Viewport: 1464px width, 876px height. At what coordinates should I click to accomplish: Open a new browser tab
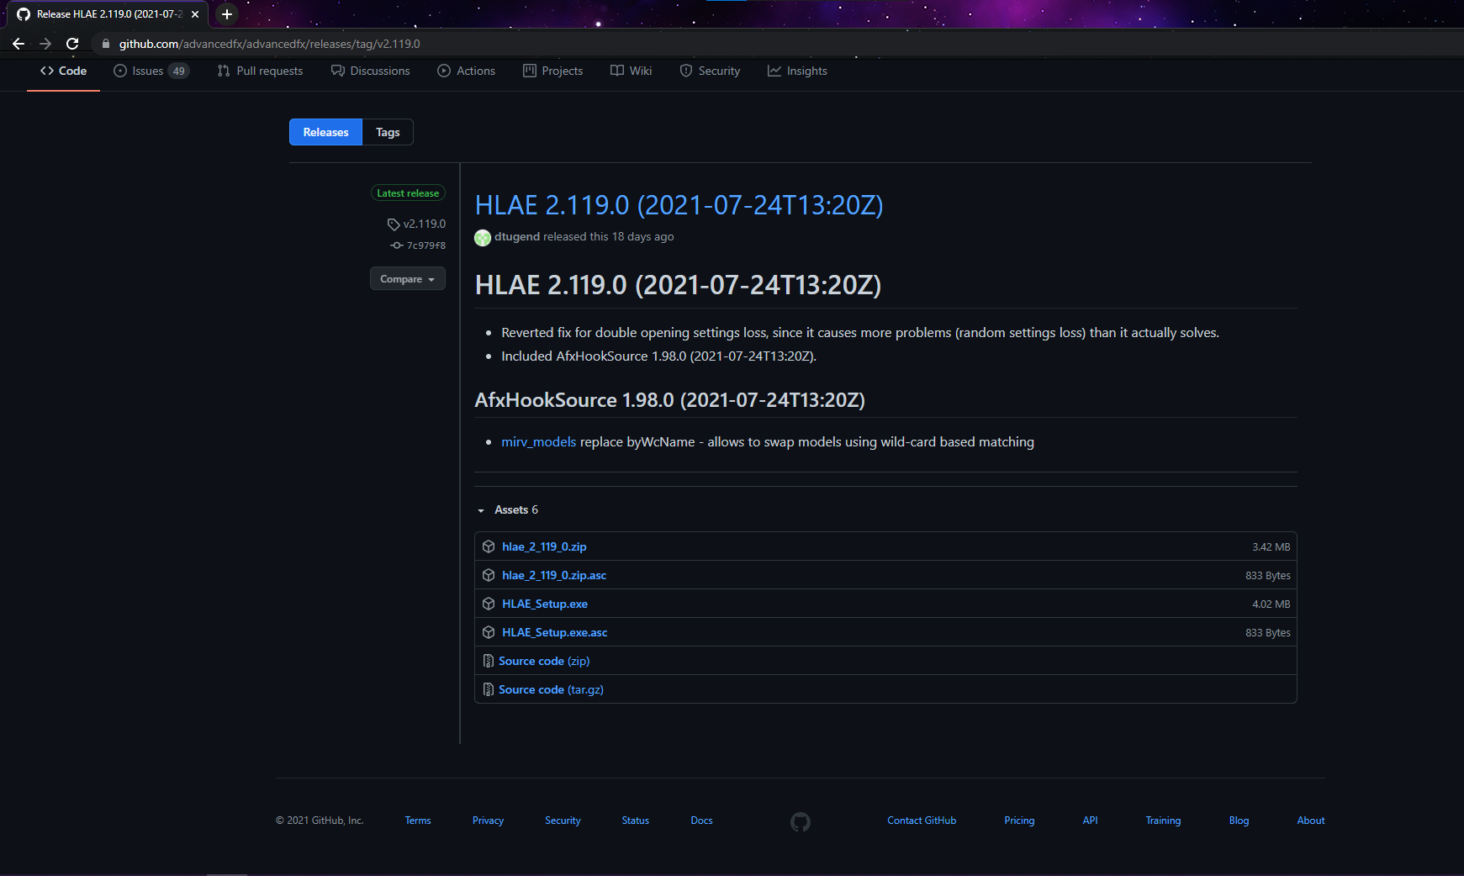(x=227, y=14)
